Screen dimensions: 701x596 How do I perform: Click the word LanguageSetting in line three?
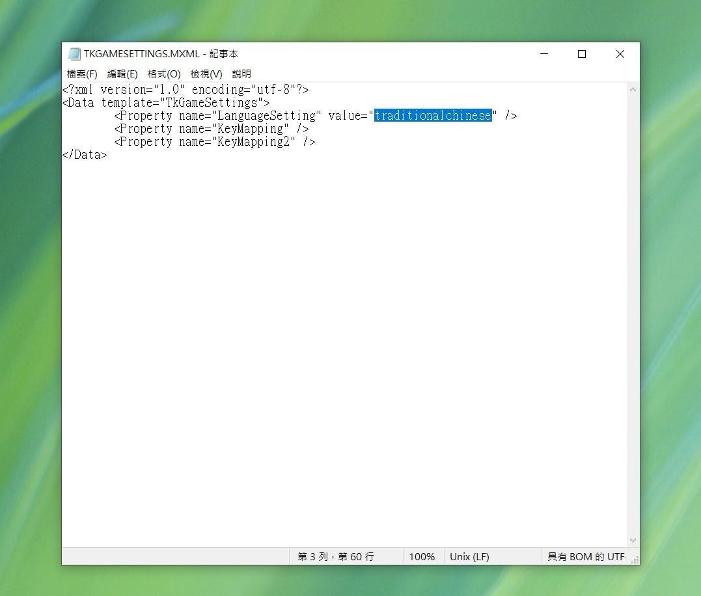pos(266,115)
